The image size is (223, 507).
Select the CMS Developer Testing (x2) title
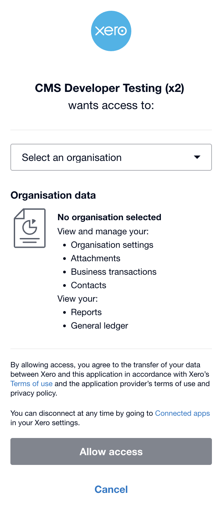pos(111,88)
